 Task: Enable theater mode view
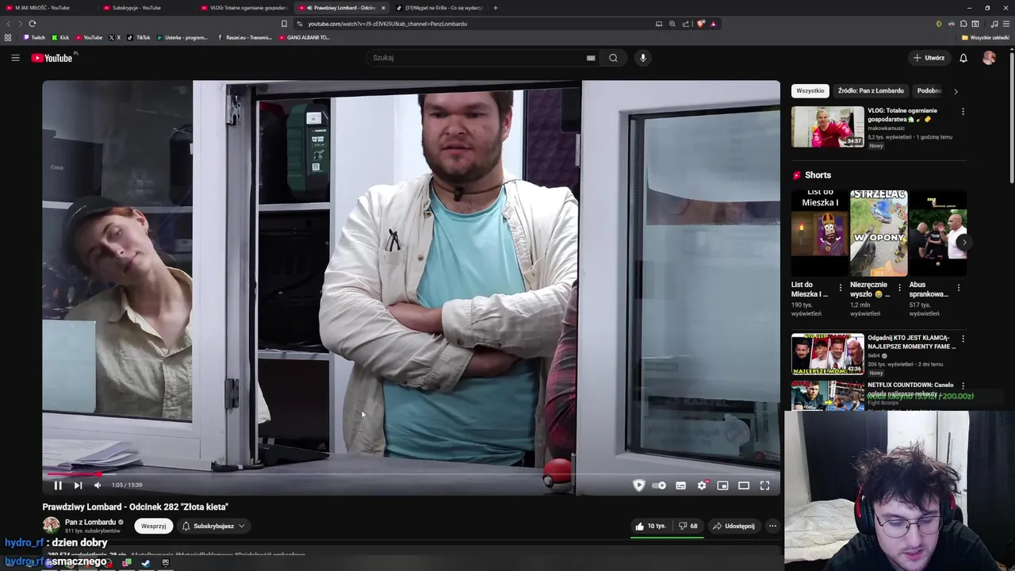[744, 485]
